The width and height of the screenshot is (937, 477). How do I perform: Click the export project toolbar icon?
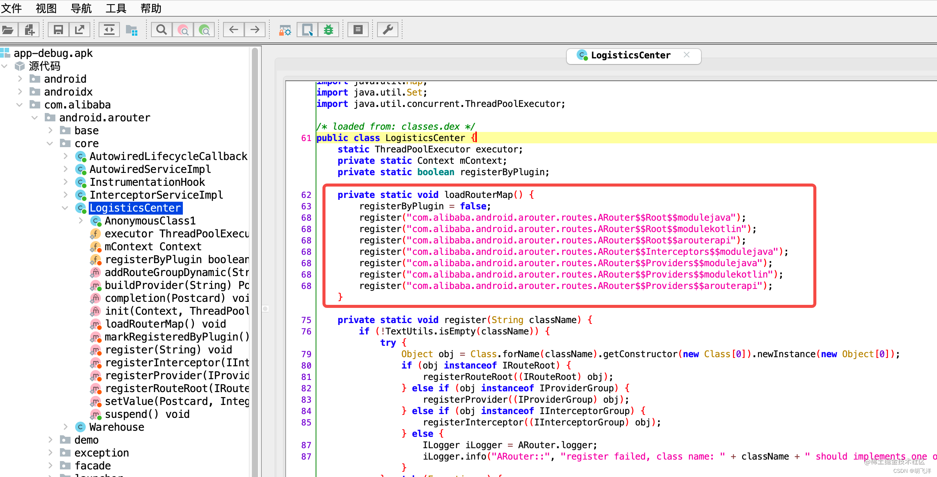[80, 30]
